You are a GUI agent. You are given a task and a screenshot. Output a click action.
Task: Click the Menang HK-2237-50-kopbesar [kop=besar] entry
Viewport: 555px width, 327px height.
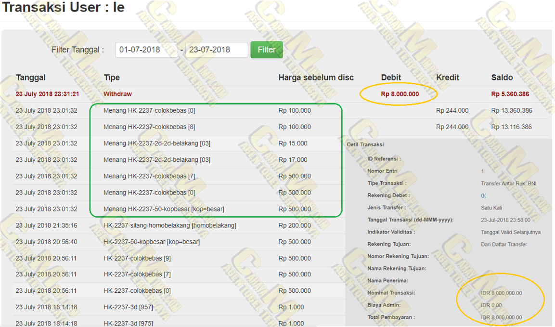pos(164,209)
